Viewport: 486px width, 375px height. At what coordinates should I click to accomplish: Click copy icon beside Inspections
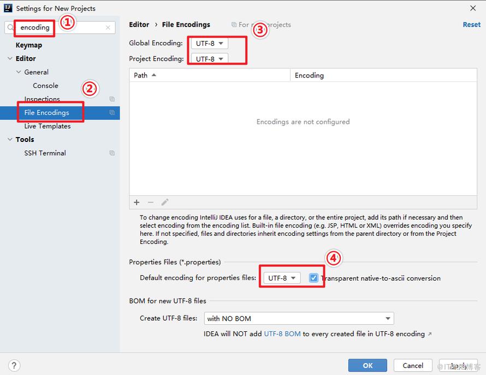coord(112,99)
